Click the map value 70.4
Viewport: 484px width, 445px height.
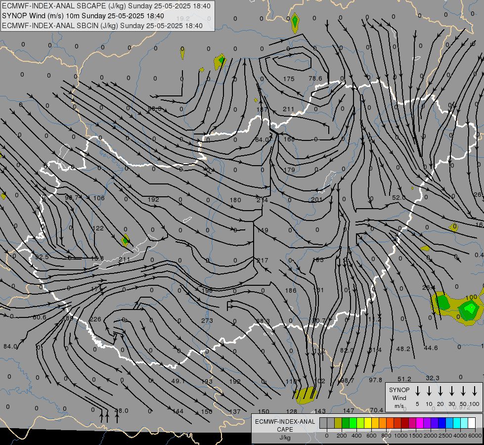point(376,410)
